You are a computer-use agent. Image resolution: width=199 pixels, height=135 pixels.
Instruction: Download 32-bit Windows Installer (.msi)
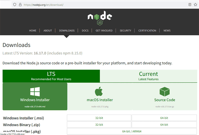99,118
